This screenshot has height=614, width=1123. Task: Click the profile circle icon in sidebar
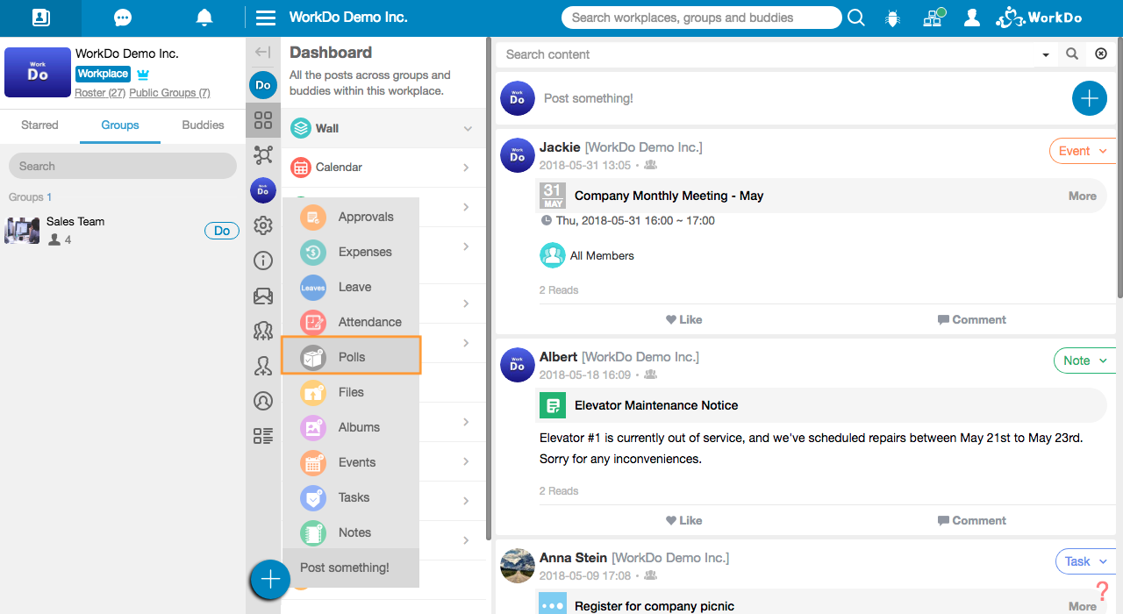tap(263, 401)
